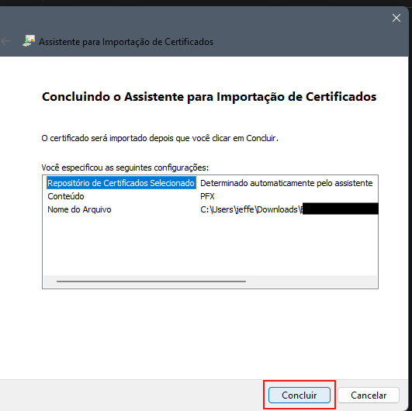Click the 'Concluindo o Assistente' heading
The image size is (412, 411).
209,97
